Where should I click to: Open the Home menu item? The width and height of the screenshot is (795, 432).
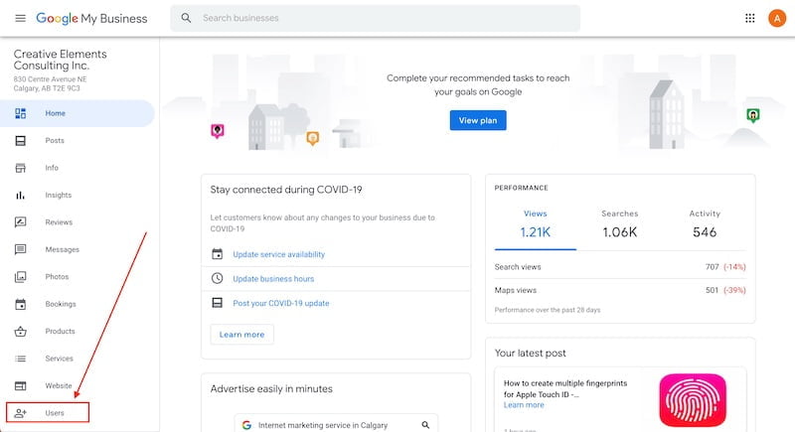tap(78, 113)
